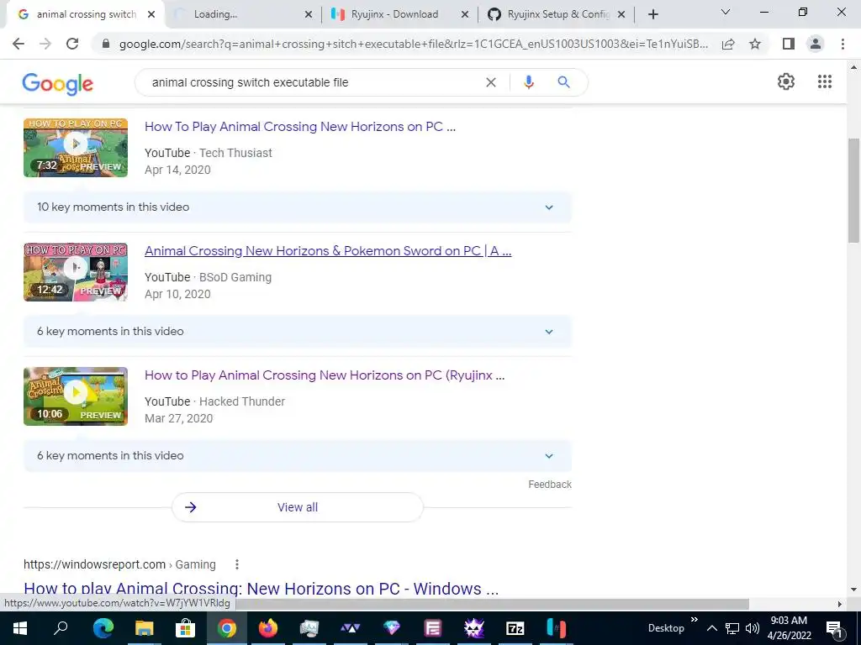The width and height of the screenshot is (861, 645).
Task: Open Chrome tab search dropdown
Action: click(726, 12)
